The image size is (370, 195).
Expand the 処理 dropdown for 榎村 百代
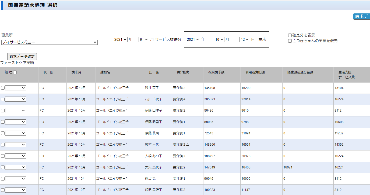(16, 145)
